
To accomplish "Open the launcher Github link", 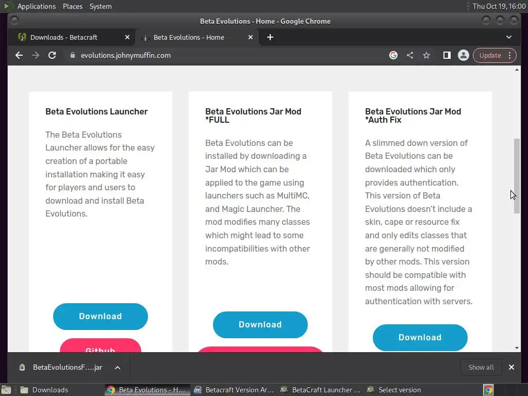I will pos(101,346).
